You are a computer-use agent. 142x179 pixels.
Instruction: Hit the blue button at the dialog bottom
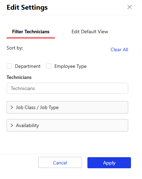(x=109, y=163)
